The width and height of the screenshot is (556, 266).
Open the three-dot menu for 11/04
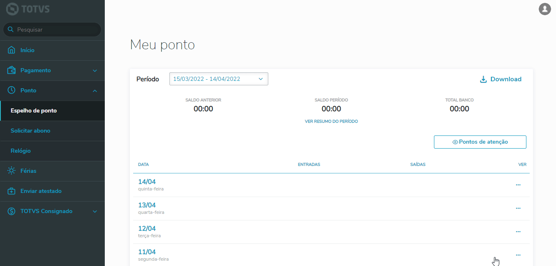point(518,255)
